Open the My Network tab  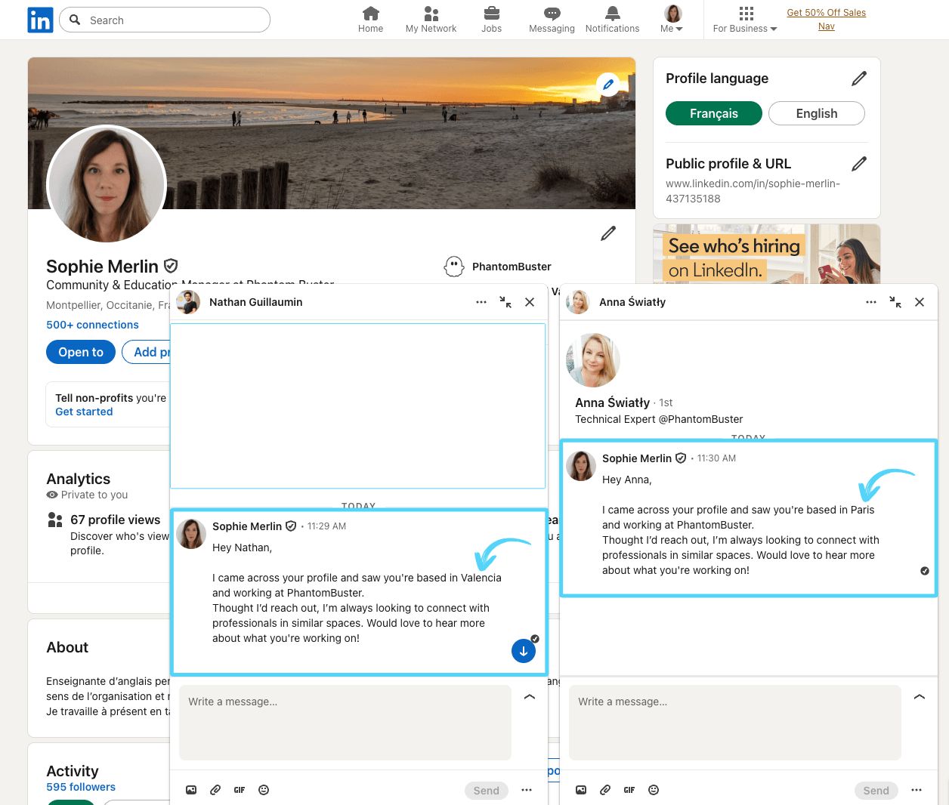tap(431, 20)
